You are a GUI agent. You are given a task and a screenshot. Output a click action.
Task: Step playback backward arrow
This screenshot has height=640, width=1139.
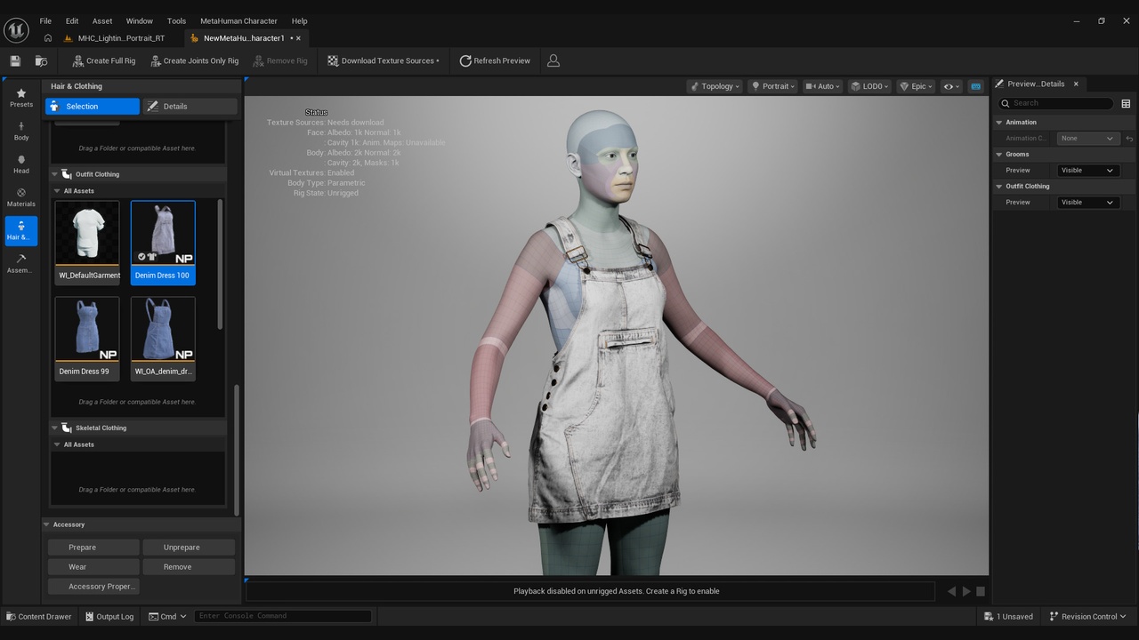(951, 591)
